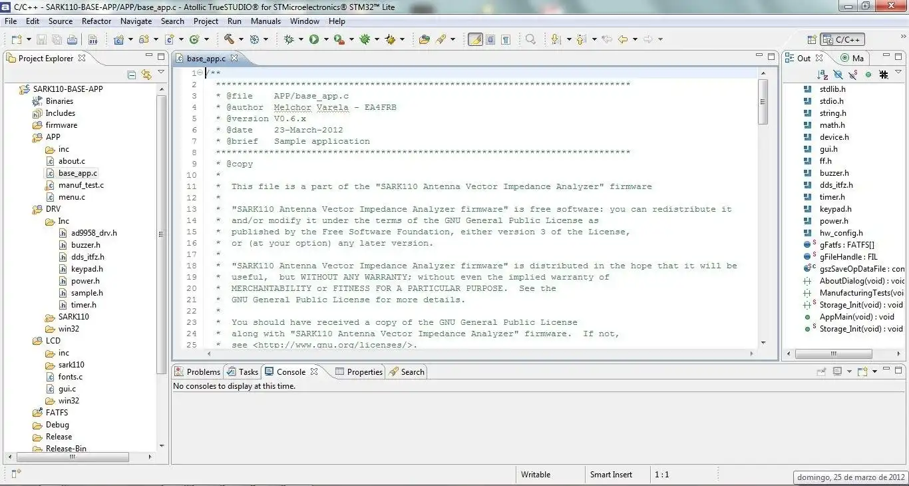Image resolution: width=909 pixels, height=486 pixels.
Task: Toggle Hide Fields in Outline
Action: [838, 75]
